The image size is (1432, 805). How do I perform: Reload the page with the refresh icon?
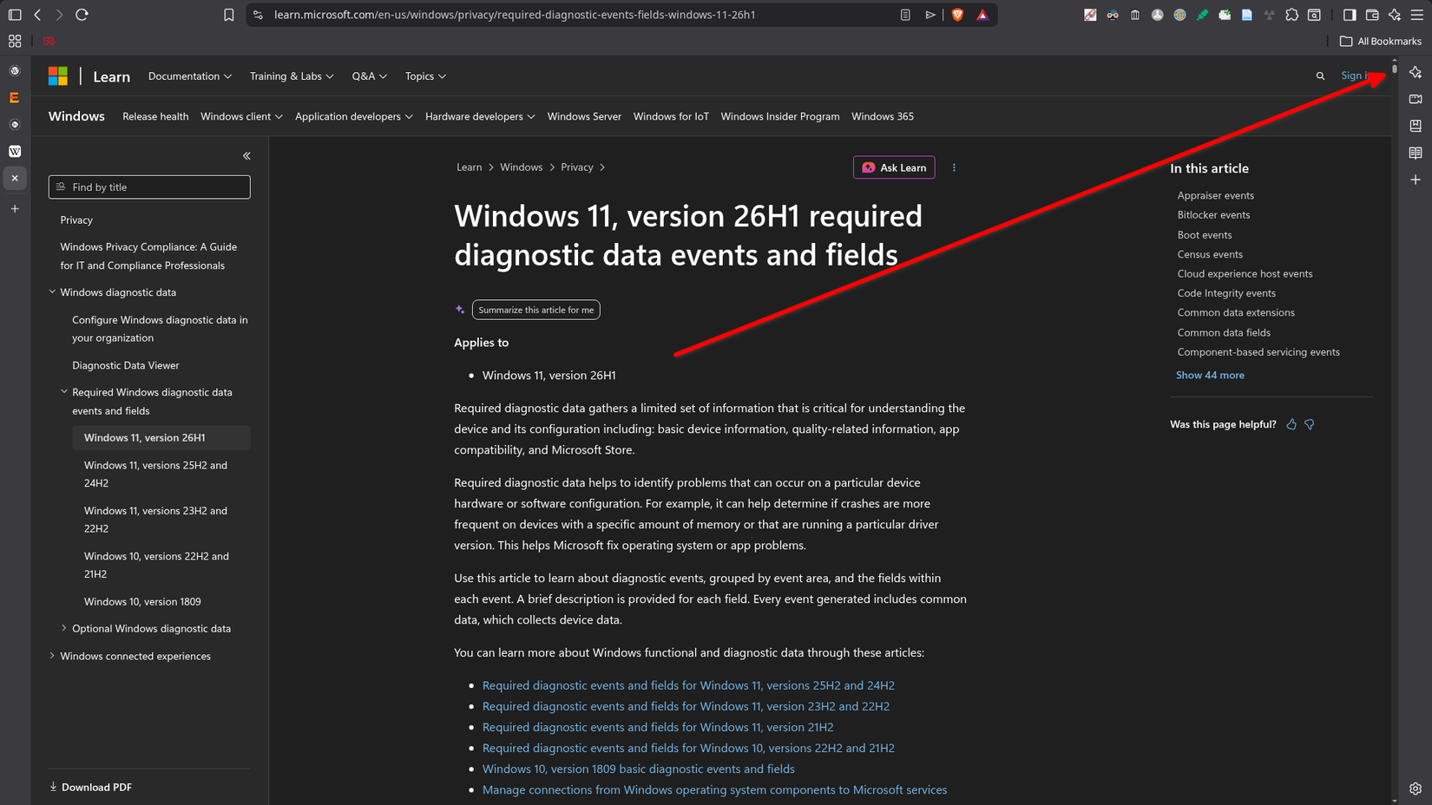[82, 15]
